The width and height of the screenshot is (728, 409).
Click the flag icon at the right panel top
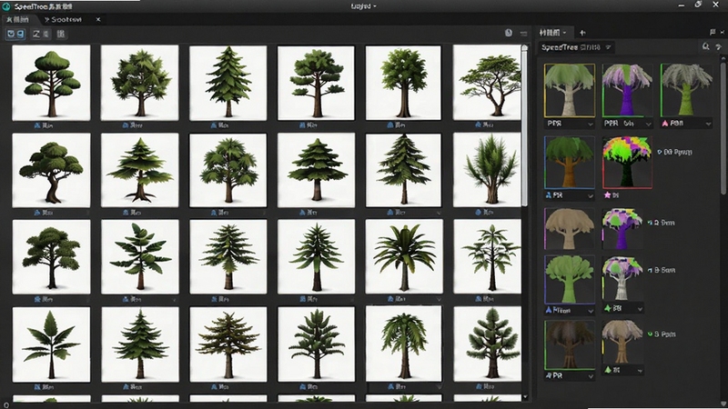713,32
